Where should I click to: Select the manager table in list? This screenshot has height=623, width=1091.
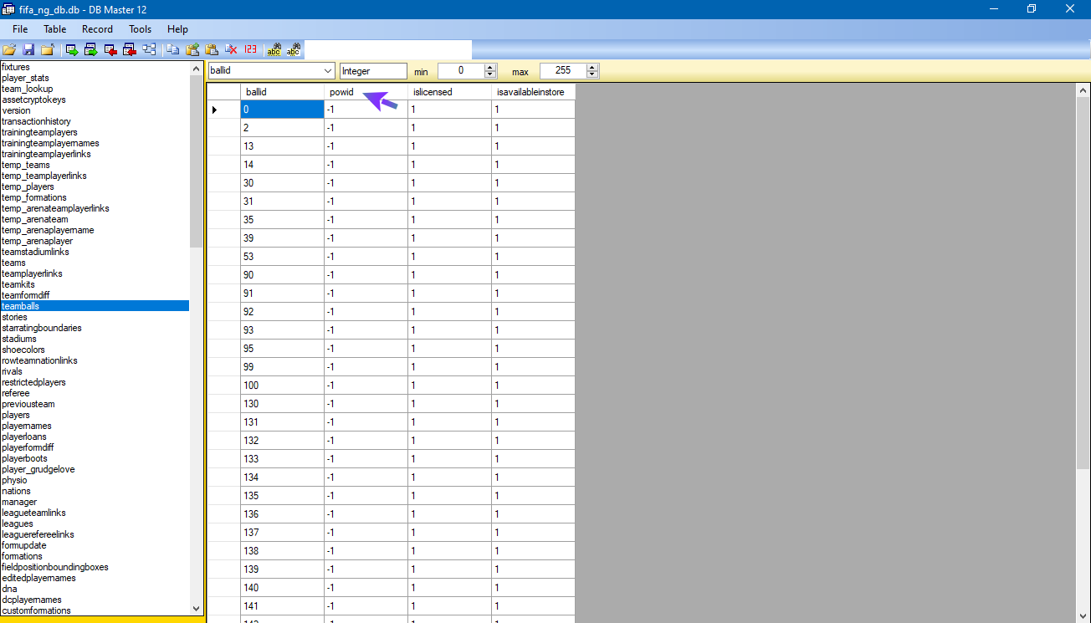95,502
